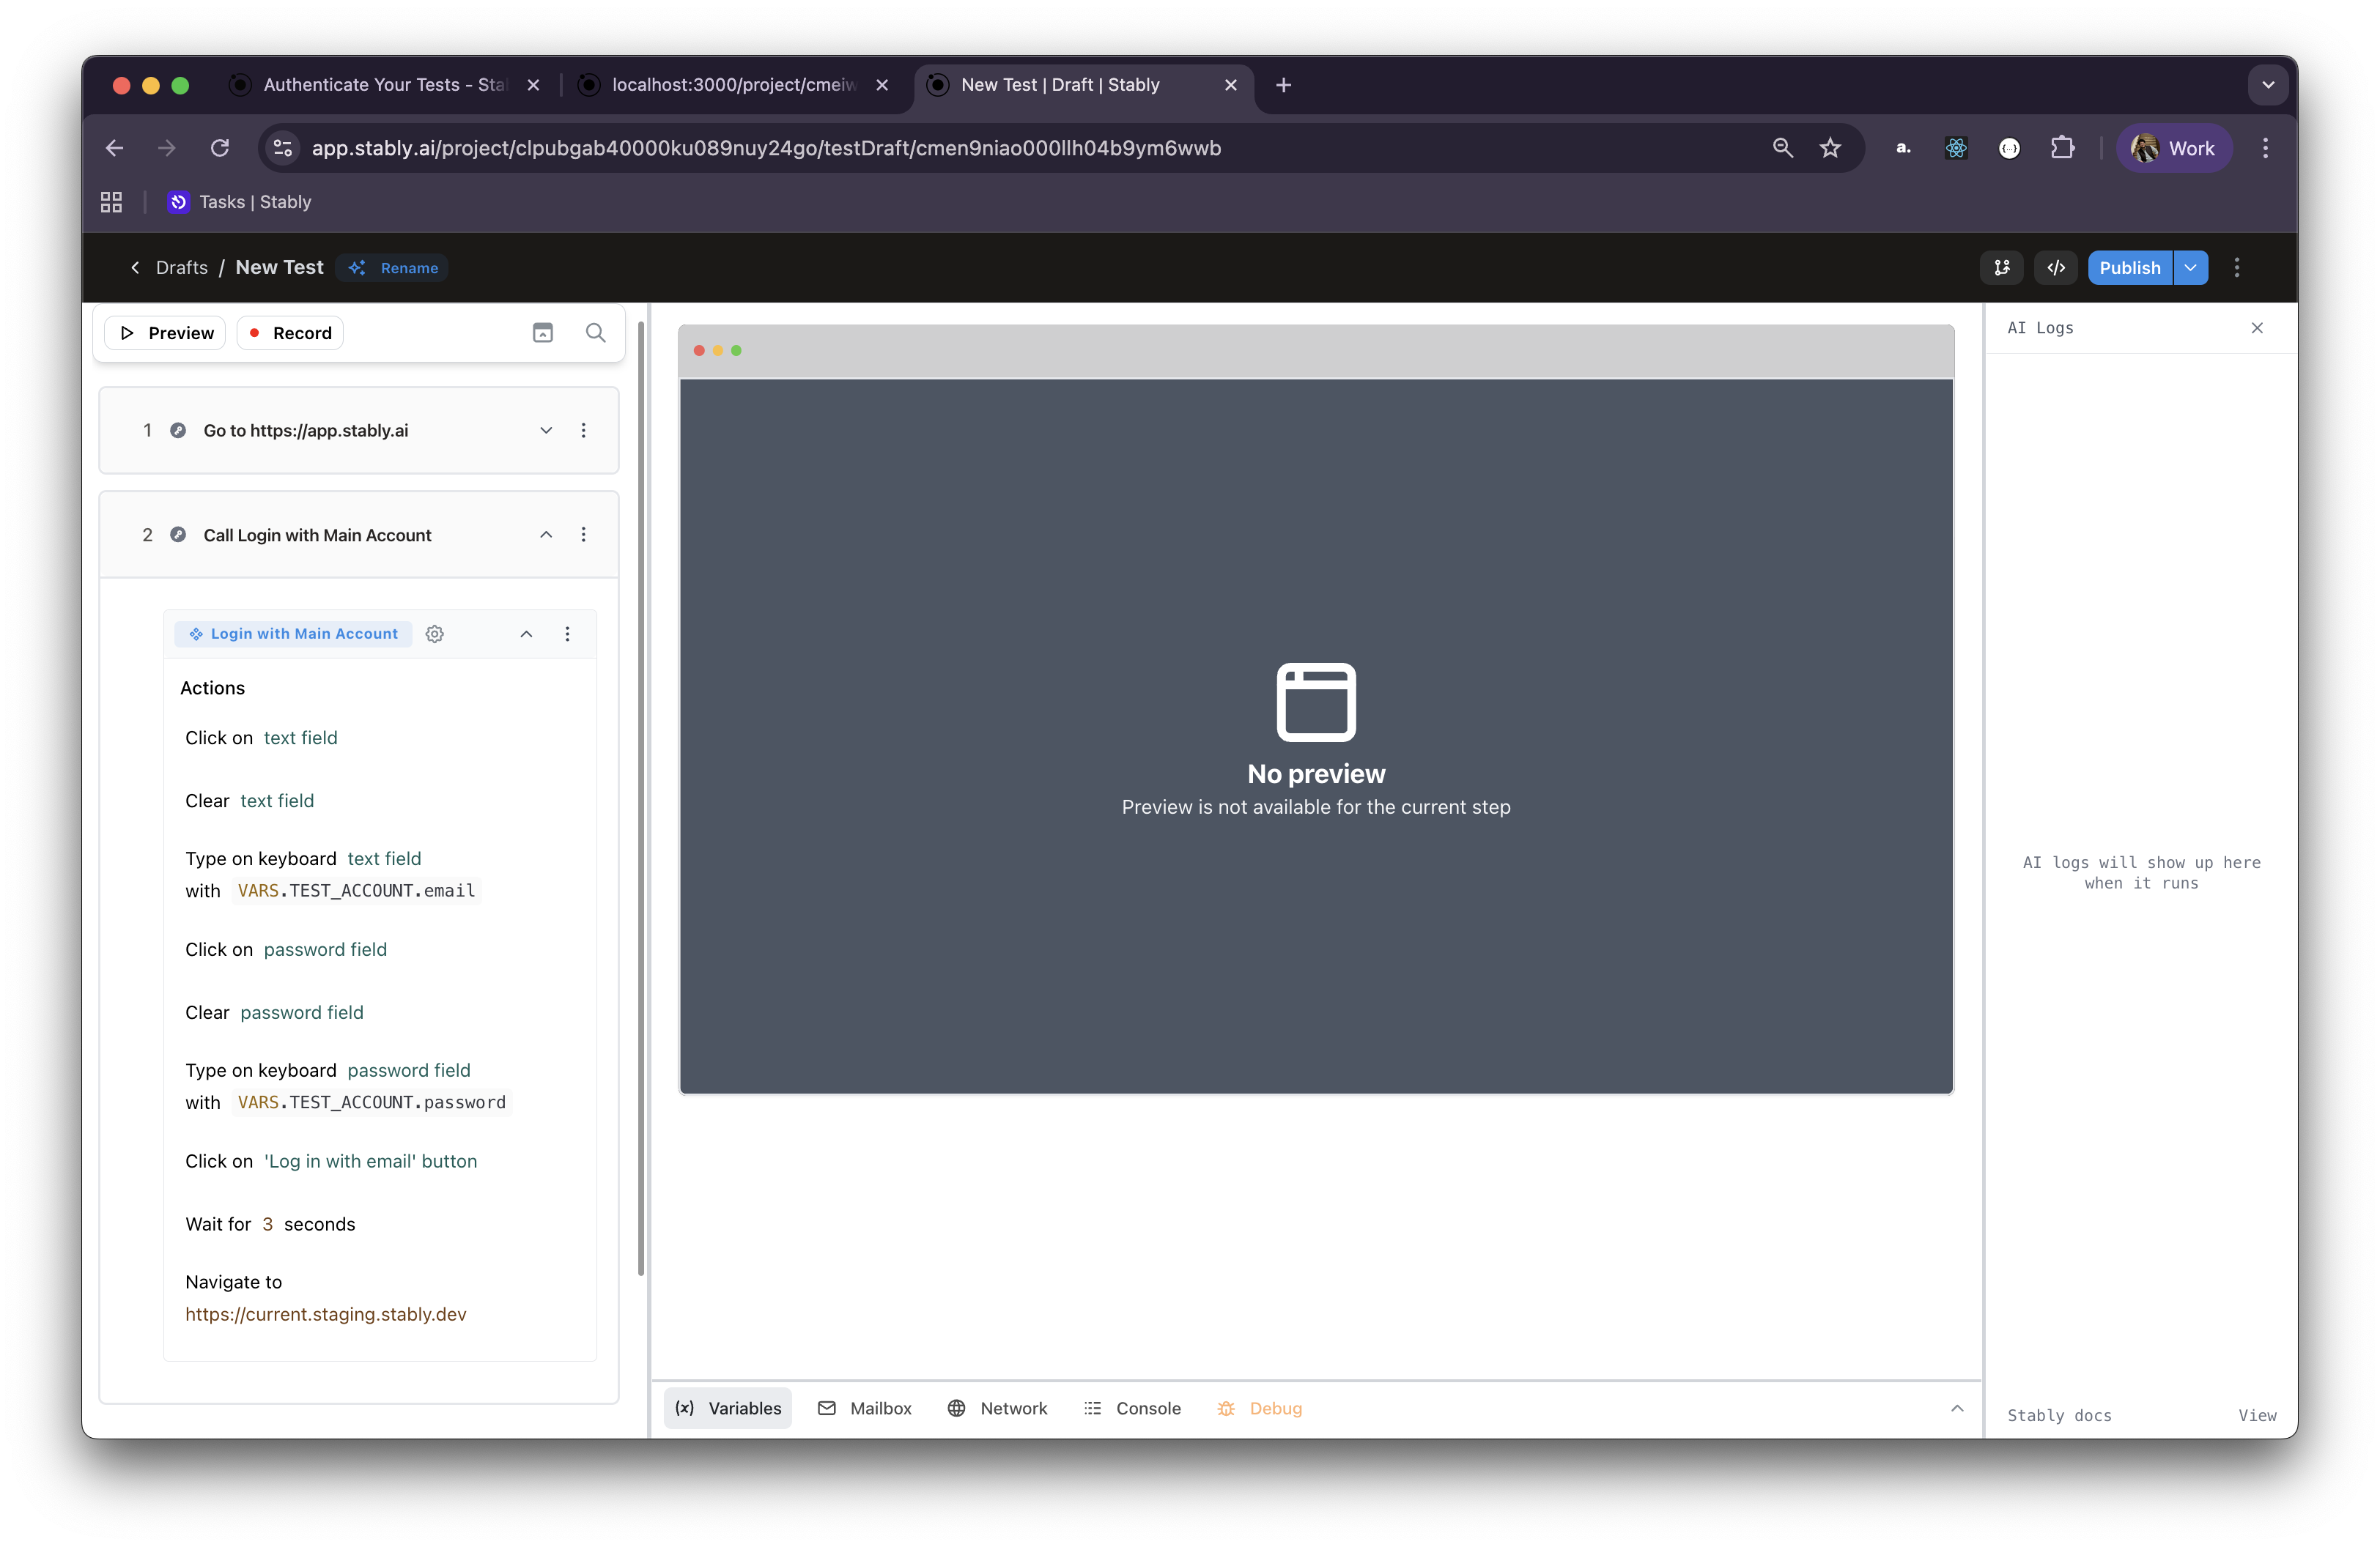Open the Console tab

point(1132,1408)
